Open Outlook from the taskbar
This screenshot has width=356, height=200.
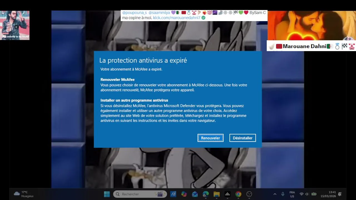(195, 194)
